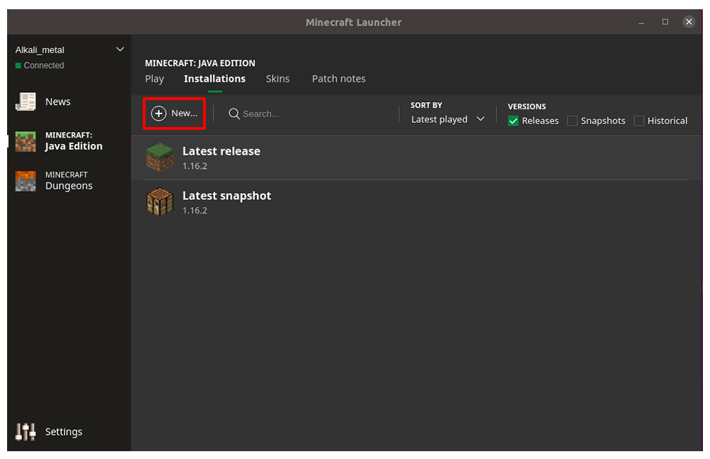Disable the Releases checkbox
Viewport: 710px width, 459px height.
click(513, 121)
